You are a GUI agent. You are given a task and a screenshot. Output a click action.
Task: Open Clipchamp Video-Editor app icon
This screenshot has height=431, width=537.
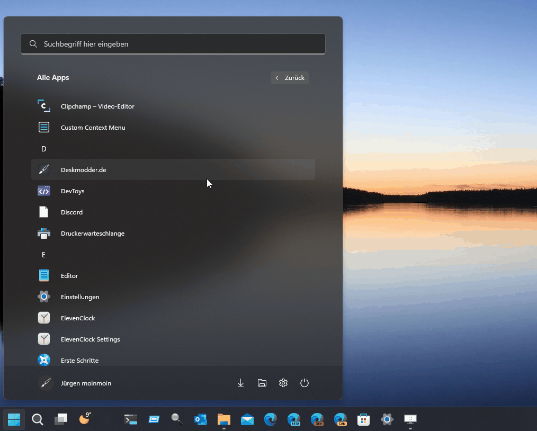pos(44,106)
